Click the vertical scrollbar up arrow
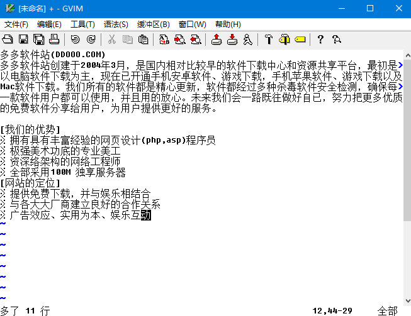Viewport: 411px width, 316px height. click(x=407, y=55)
